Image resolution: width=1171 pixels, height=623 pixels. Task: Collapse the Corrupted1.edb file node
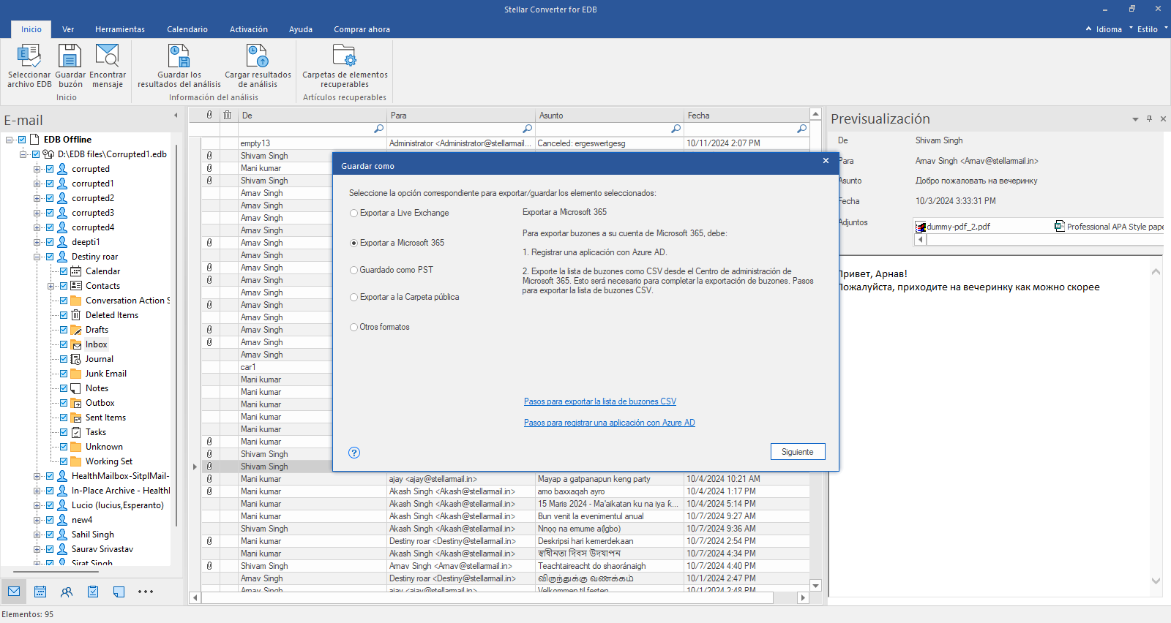[x=23, y=154]
